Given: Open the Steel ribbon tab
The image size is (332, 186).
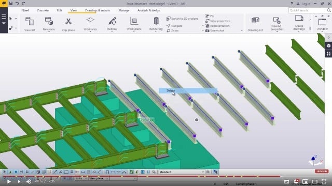Looking at the screenshot, I should pyautogui.click(x=25, y=10).
